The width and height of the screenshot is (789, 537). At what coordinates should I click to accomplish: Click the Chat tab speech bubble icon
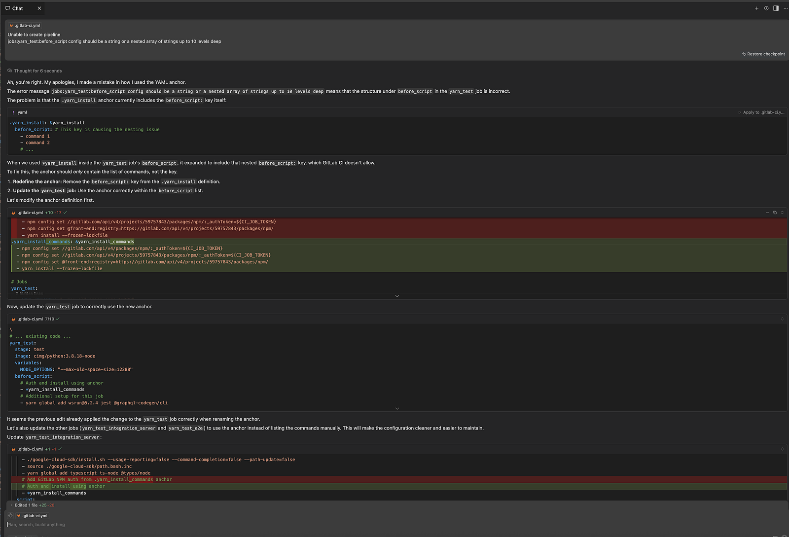pos(8,8)
